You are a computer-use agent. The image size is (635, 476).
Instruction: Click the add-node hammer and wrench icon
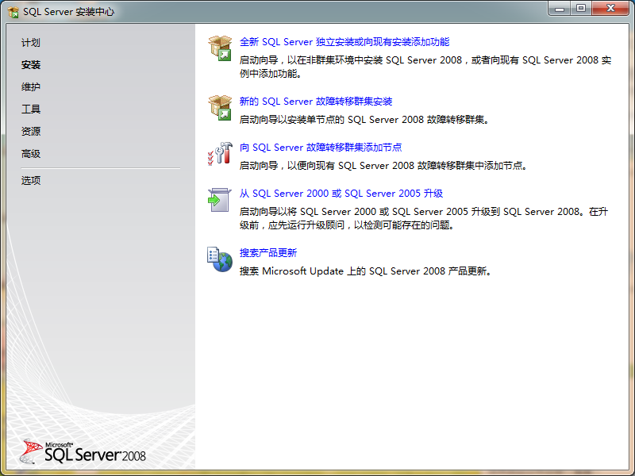220,154
